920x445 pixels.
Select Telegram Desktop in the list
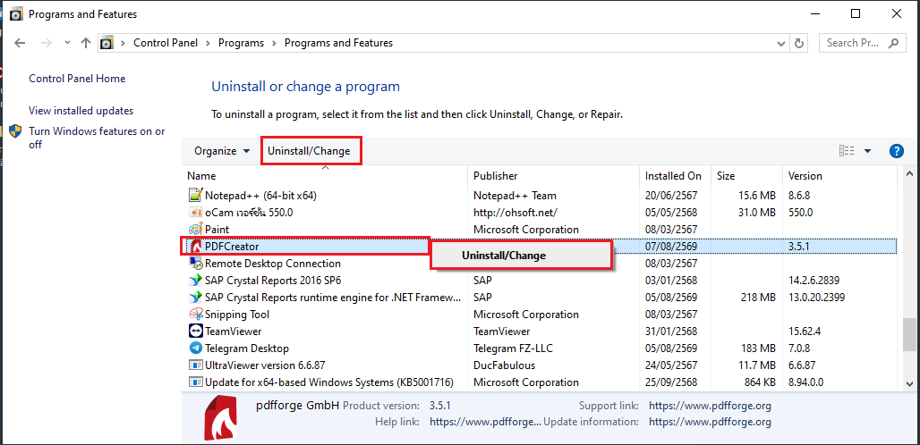(x=246, y=348)
